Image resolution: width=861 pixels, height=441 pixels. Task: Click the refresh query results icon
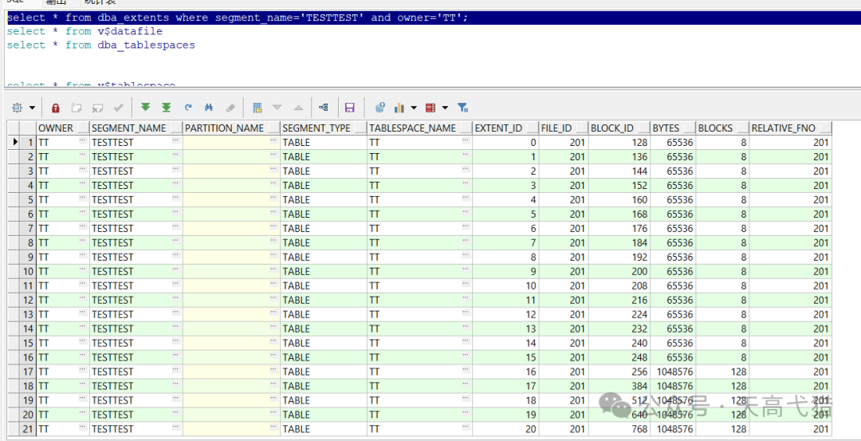tap(188, 108)
